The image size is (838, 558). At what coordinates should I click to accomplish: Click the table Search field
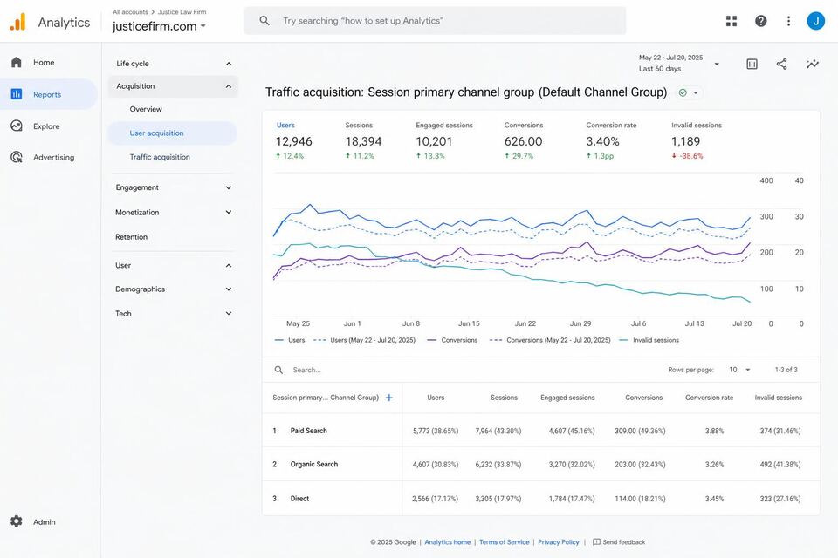tap(306, 370)
